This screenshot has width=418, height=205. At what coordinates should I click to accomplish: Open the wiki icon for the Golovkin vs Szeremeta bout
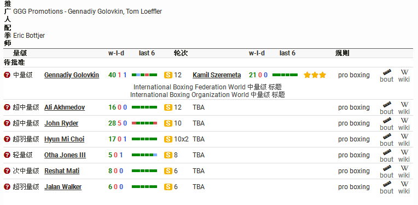(404, 76)
